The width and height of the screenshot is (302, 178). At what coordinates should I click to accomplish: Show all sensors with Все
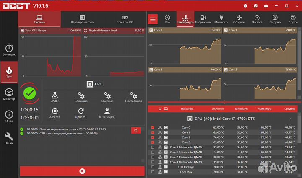(167, 19)
